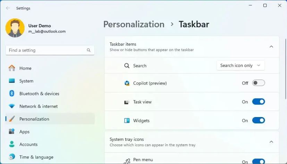The image size is (287, 164).
Task: Turn on the Copilot (preview) toggle
Action: click(259, 83)
